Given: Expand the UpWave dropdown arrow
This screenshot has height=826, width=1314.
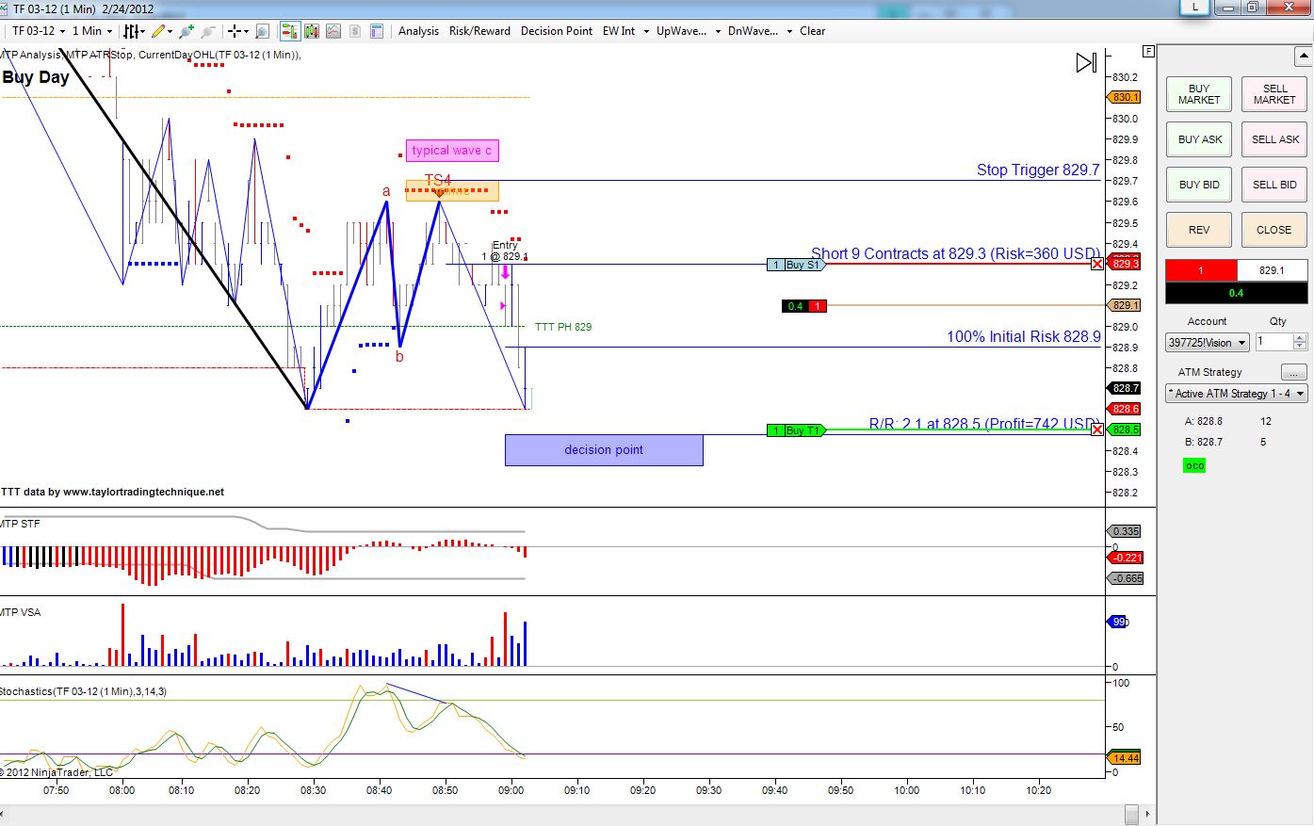Looking at the screenshot, I should point(718,31).
